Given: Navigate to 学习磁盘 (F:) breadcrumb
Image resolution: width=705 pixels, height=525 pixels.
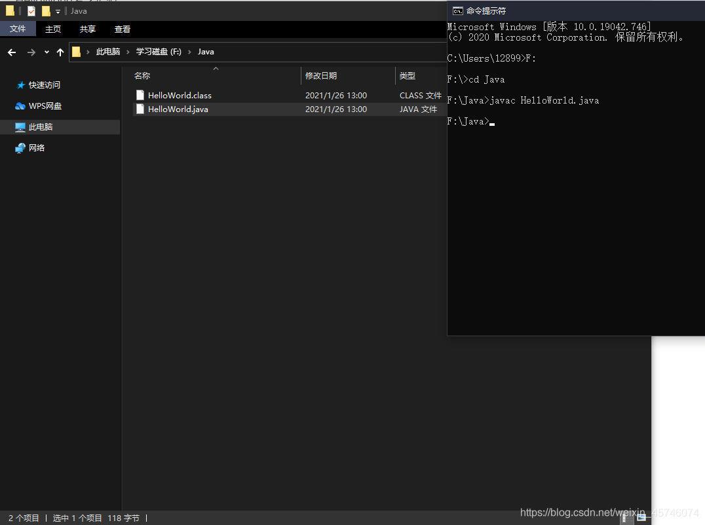Looking at the screenshot, I should pos(159,52).
